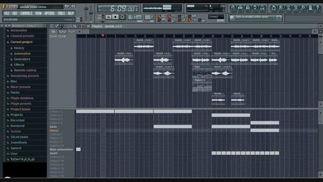Viewport: 323px width, 182px height.
Task: Open the Project bones folder
Action: point(20,109)
